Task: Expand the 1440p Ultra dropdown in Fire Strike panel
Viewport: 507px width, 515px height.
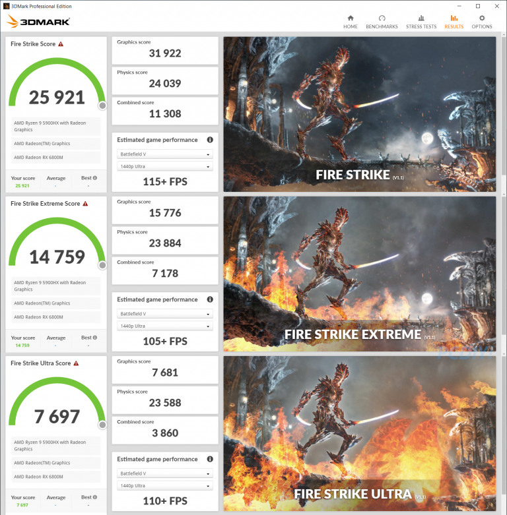Action: pos(165,166)
